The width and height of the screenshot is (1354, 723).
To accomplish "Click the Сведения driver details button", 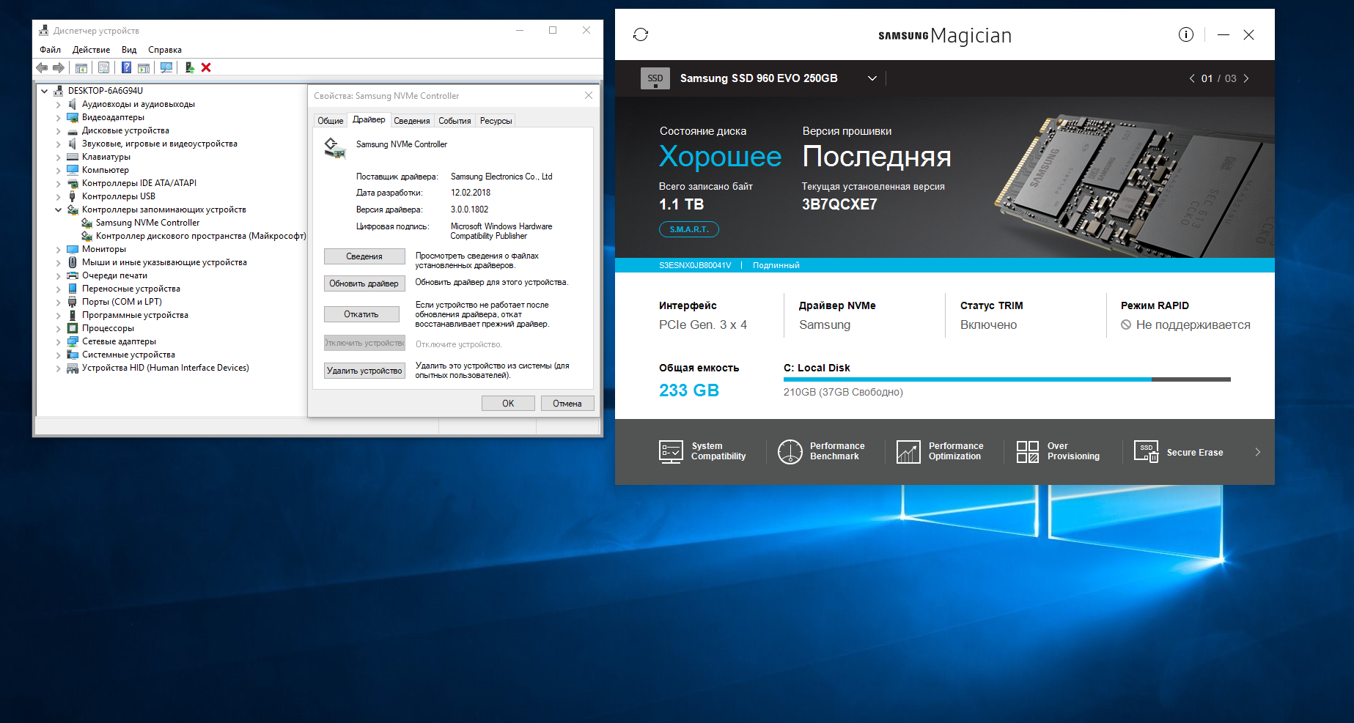I will pos(364,256).
